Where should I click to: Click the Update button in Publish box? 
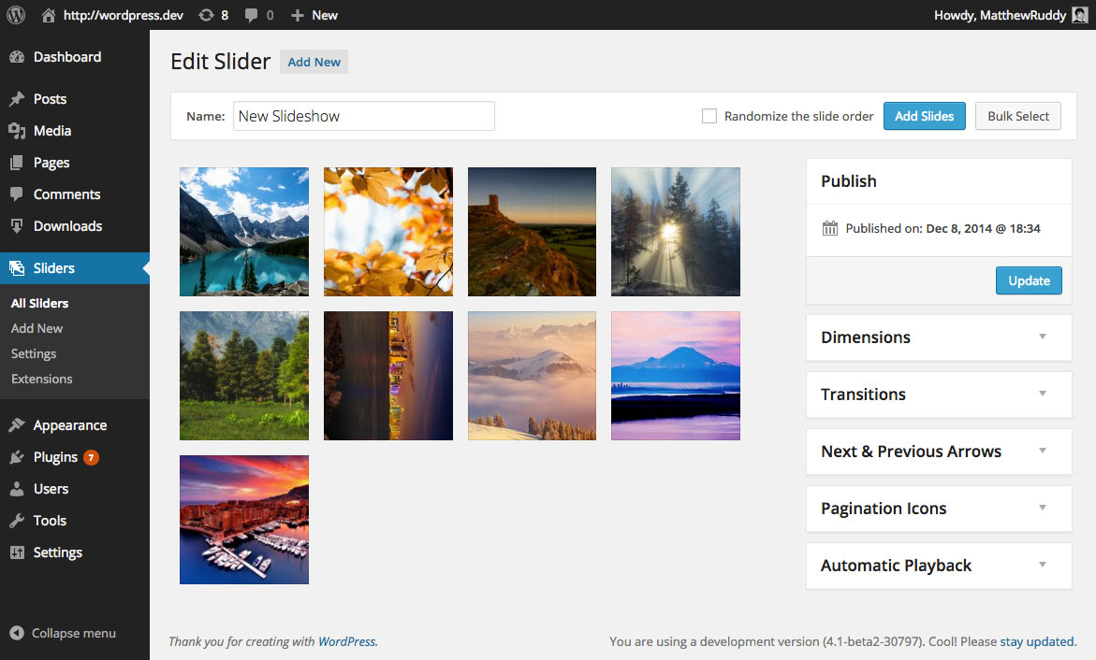click(x=1029, y=280)
